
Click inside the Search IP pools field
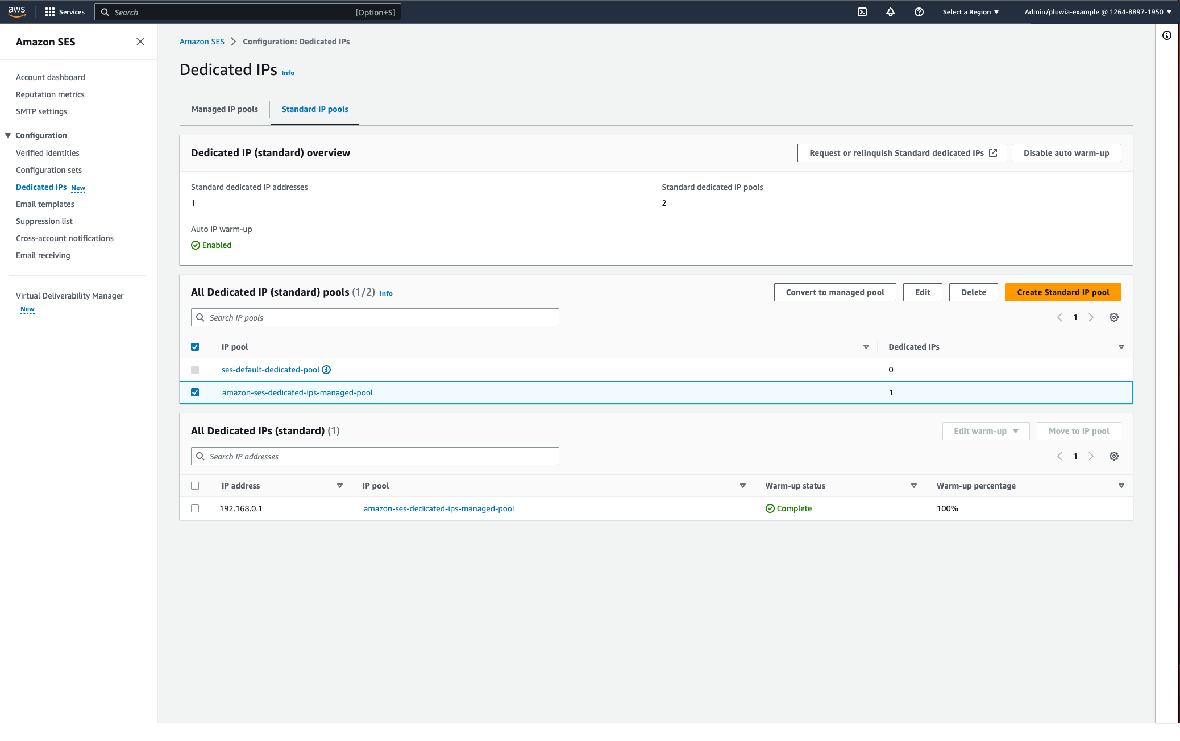pyautogui.click(x=375, y=317)
